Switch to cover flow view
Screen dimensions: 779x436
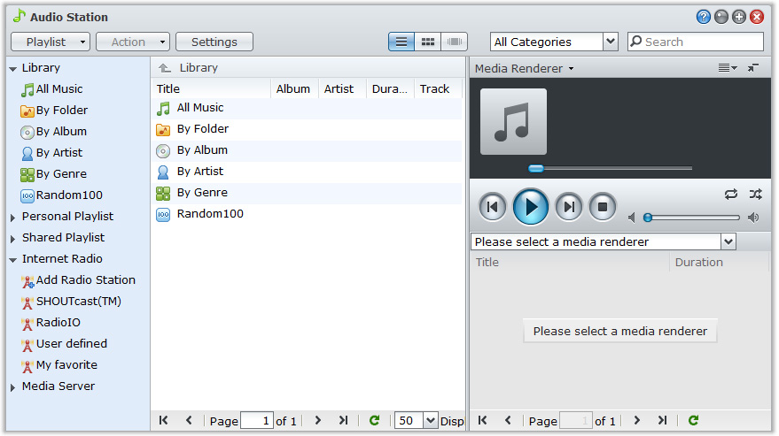[454, 42]
